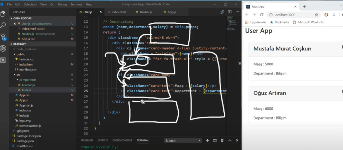The width and height of the screenshot is (343, 150).
Task: Open the Debug view in activity bar
Action: [x=4, y=48]
